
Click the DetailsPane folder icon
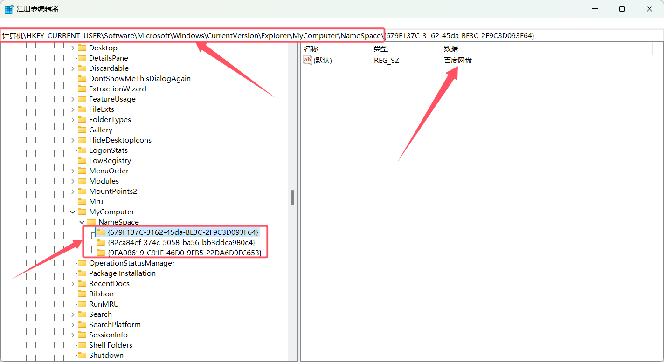pos(82,58)
